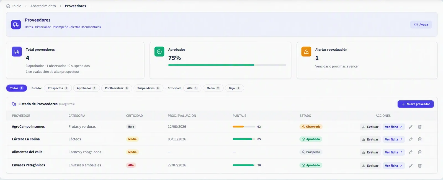Filter by Alta criticidad chip

[x=192, y=88]
